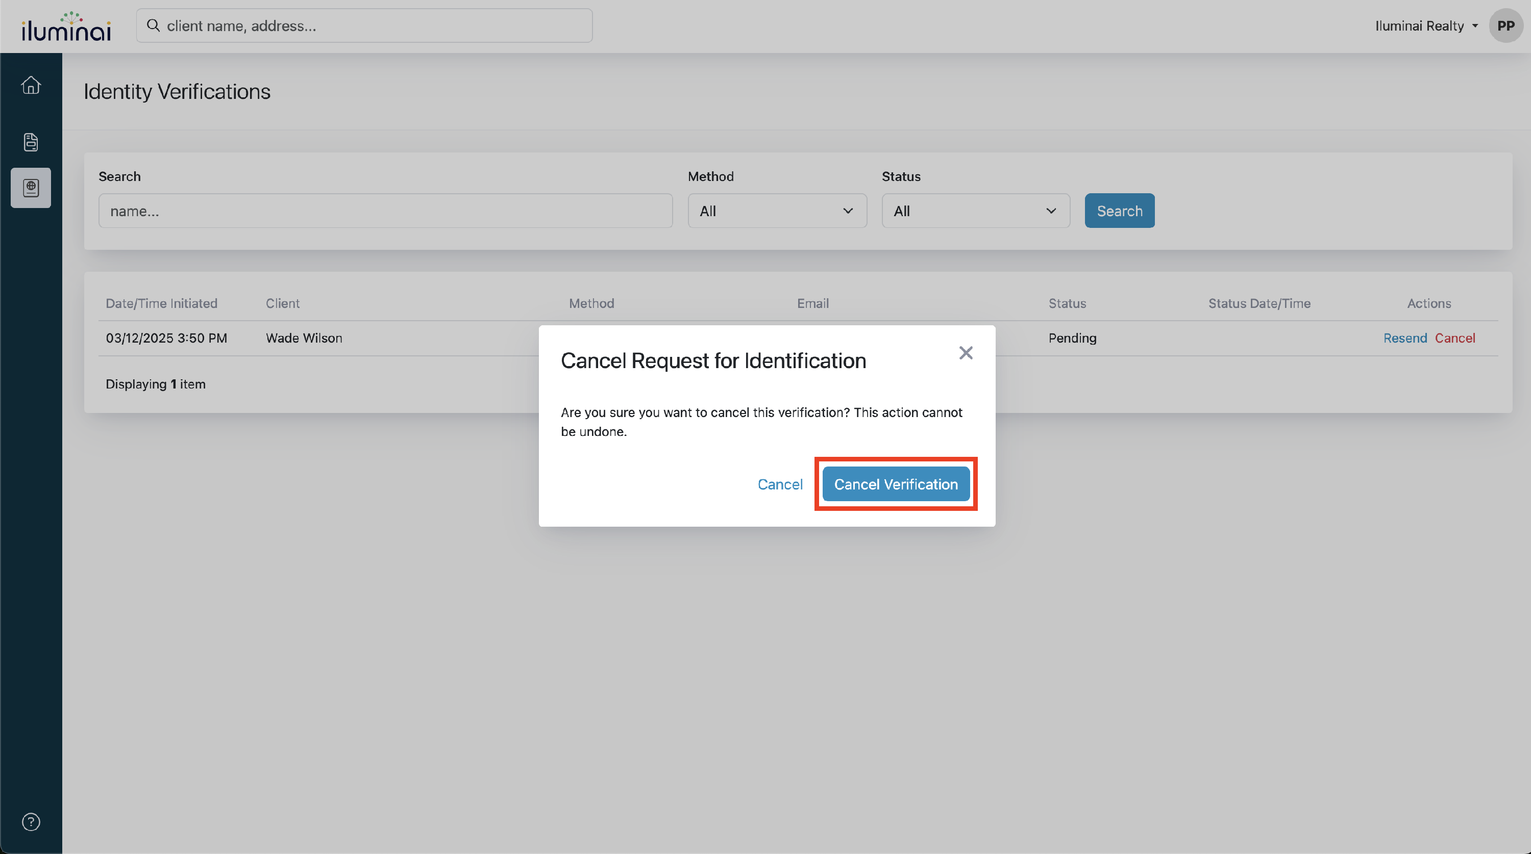The image size is (1531, 854).
Task: Click the Identity Verifications page heading
Action: [177, 91]
